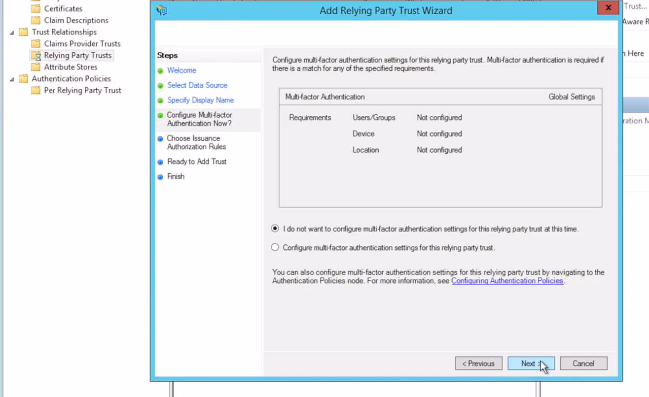Collapse the Authentication Policies tree node
The image size is (649, 397).
[x=12, y=78]
